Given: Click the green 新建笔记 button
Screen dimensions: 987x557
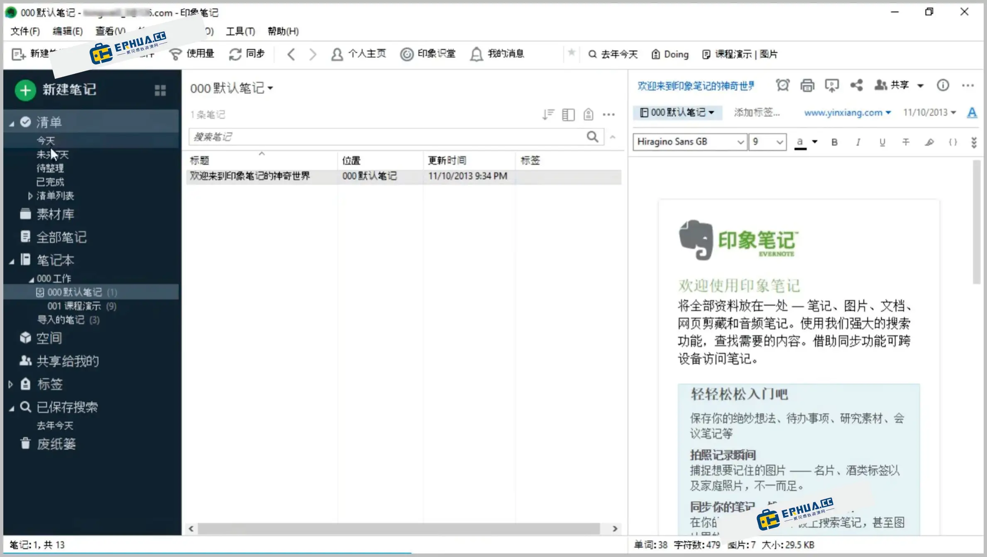Looking at the screenshot, I should tap(25, 90).
